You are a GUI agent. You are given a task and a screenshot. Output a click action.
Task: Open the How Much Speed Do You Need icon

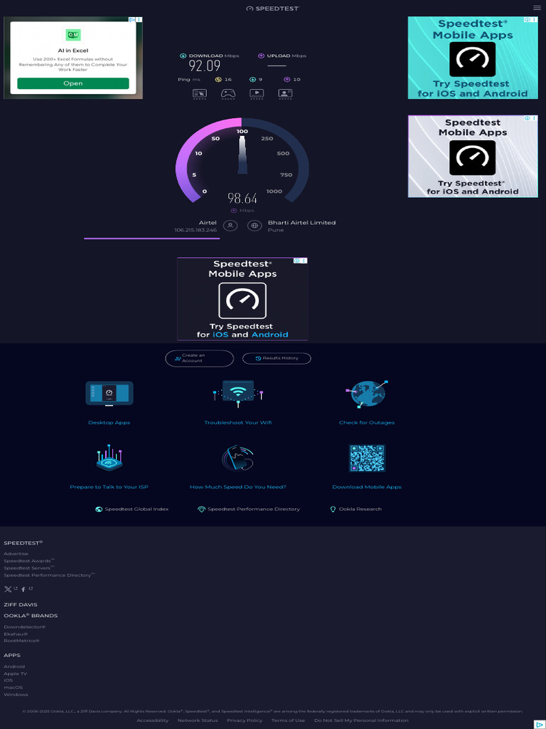click(237, 458)
